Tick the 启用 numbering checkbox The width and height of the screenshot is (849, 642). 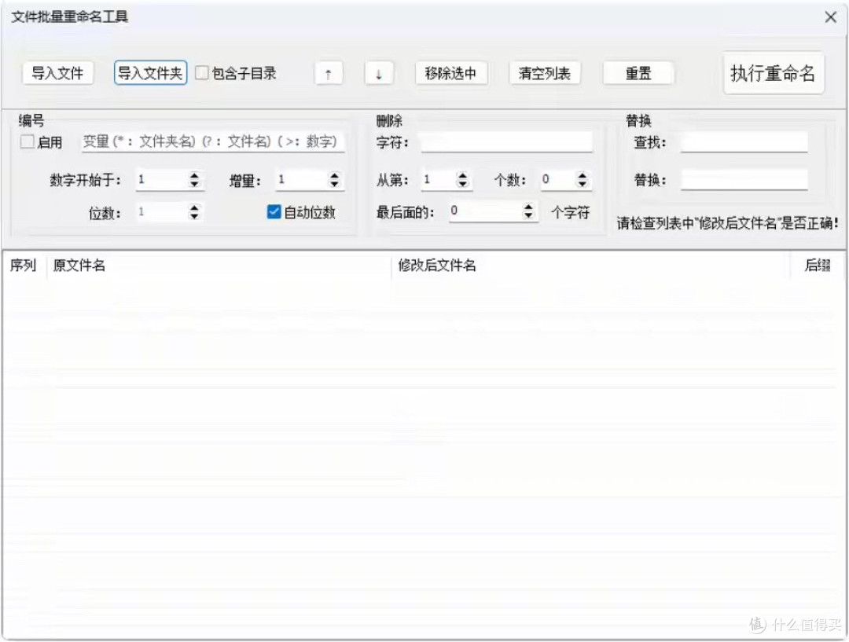[x=27, y=141]
